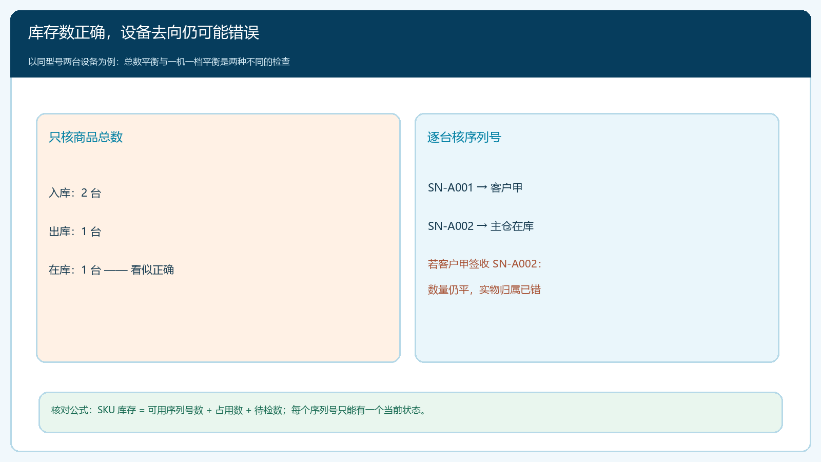Click the formula line starting with 核对公式

point(239,410)
